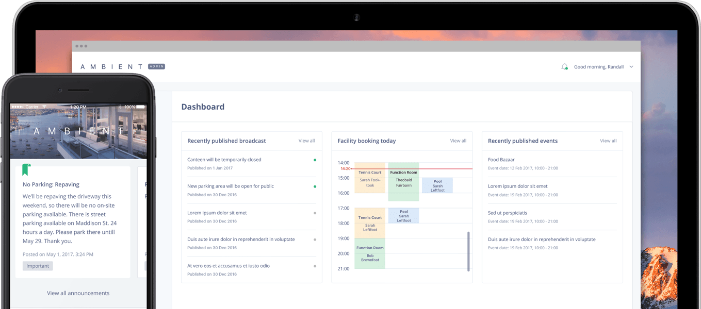Viewport: 701px width, 309px height.
Task: Open 'Canteen will be temporarily closed' broadcast
Action: tap(251, 164)
